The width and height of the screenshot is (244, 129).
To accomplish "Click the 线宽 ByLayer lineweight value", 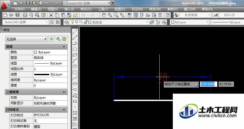I will [x=51, y=74].
